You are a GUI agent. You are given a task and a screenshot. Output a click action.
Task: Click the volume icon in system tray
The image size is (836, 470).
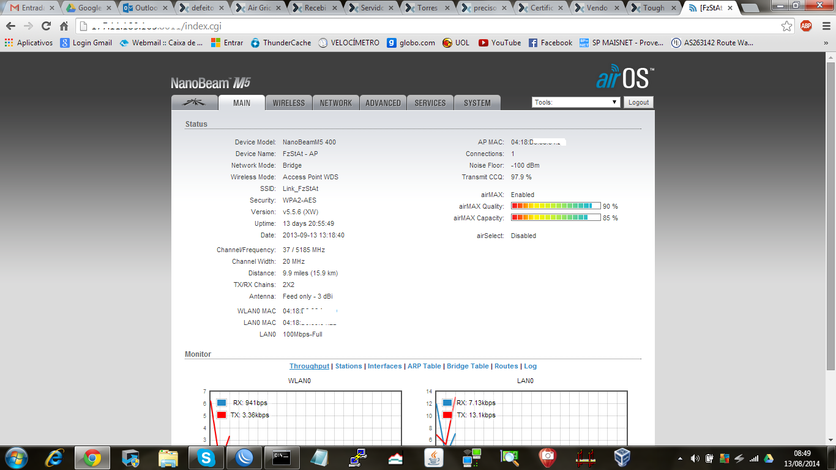[x=695, y=458]
